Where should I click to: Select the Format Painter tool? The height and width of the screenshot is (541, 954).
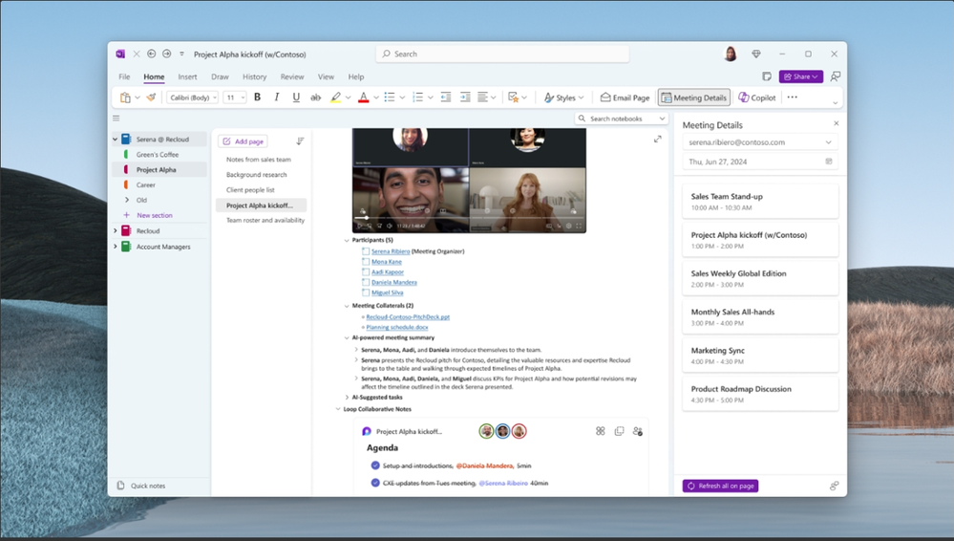[x=151, y=97]
